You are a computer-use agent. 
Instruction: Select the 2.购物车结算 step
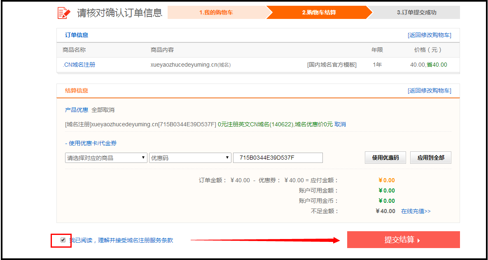319,12
